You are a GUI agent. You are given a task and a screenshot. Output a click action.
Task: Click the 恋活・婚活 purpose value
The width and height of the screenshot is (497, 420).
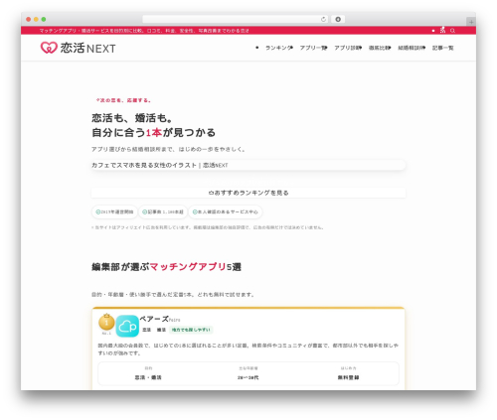point(148,377)
